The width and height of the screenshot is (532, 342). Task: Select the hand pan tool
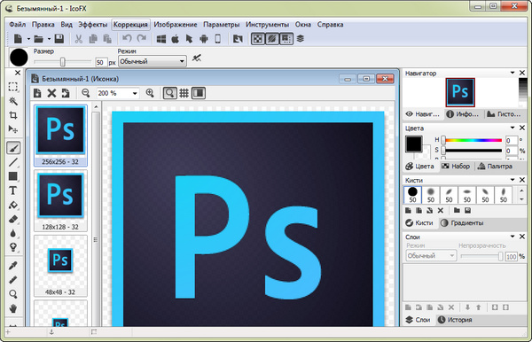coord(13,308)
